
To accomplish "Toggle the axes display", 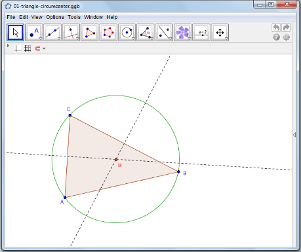I will (x=18, y=48).
